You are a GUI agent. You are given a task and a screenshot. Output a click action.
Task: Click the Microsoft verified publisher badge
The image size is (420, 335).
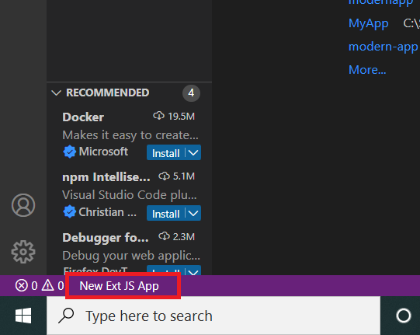coord(69,152)
